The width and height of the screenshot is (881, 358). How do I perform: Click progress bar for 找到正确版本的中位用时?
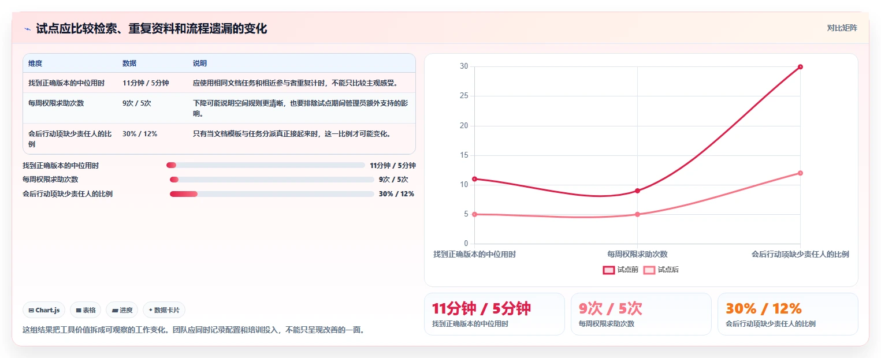click(266, 165)
